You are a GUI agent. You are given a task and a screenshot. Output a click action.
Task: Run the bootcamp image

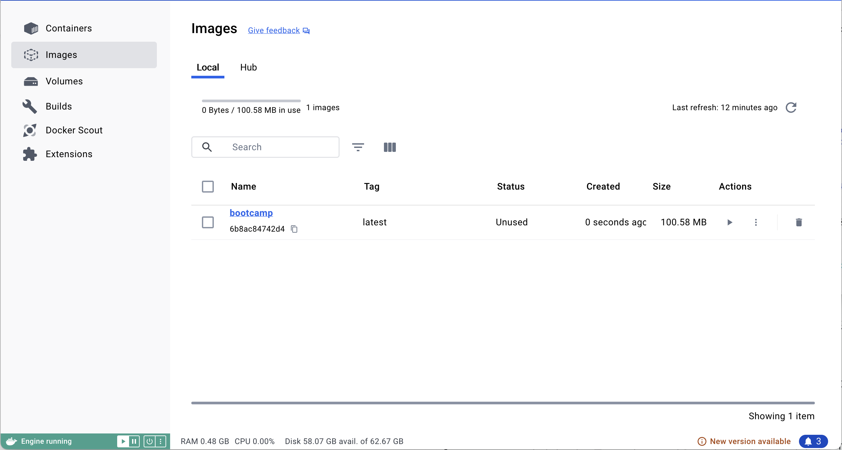click(729, 222)
